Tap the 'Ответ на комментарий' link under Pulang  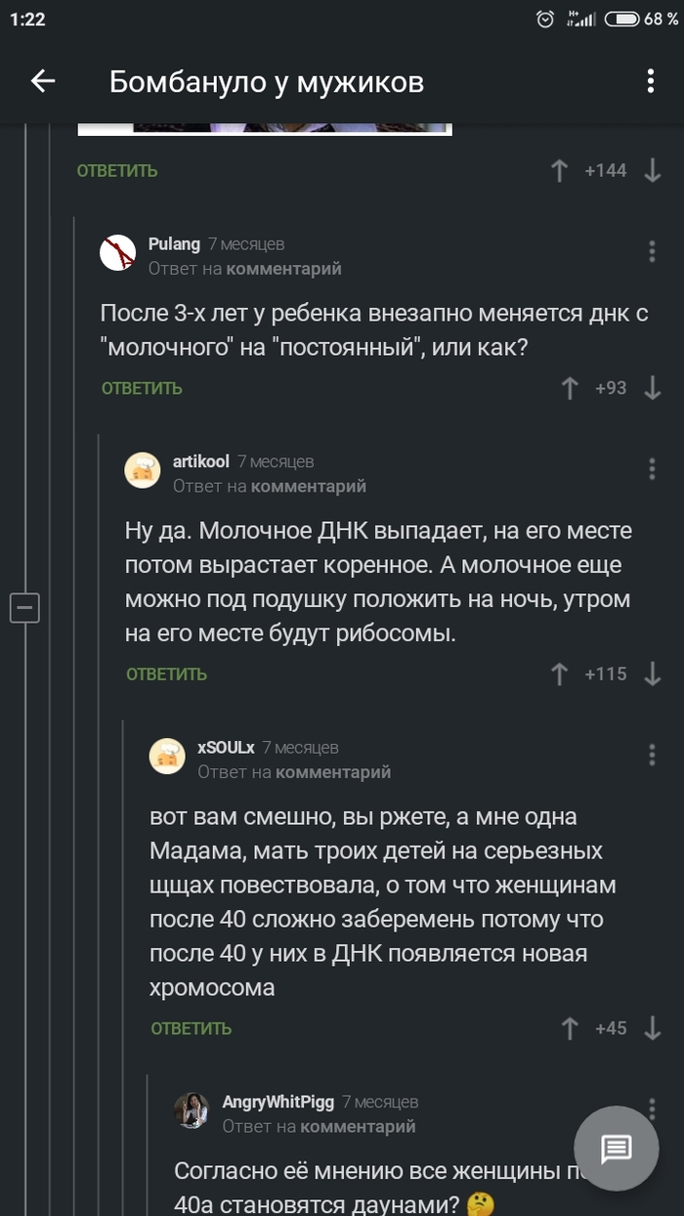[x=244, y=269]
